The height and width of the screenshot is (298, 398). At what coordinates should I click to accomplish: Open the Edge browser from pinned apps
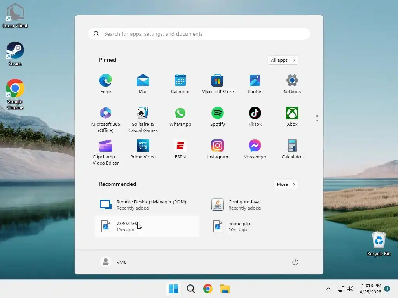click(106, 84)
